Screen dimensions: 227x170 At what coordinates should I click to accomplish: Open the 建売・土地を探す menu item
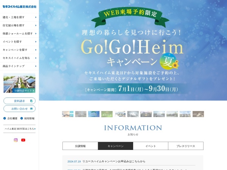[19, 17]
